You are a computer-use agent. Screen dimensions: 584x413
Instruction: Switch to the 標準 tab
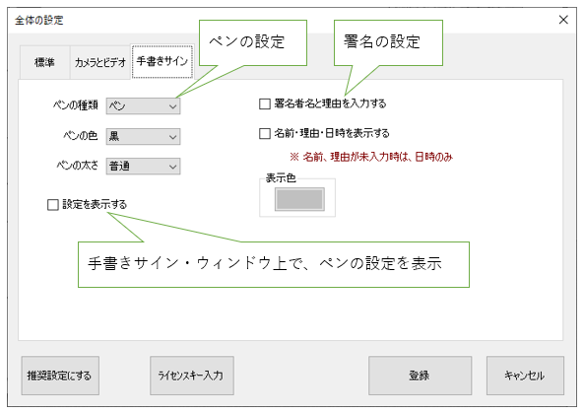point(44,62)
